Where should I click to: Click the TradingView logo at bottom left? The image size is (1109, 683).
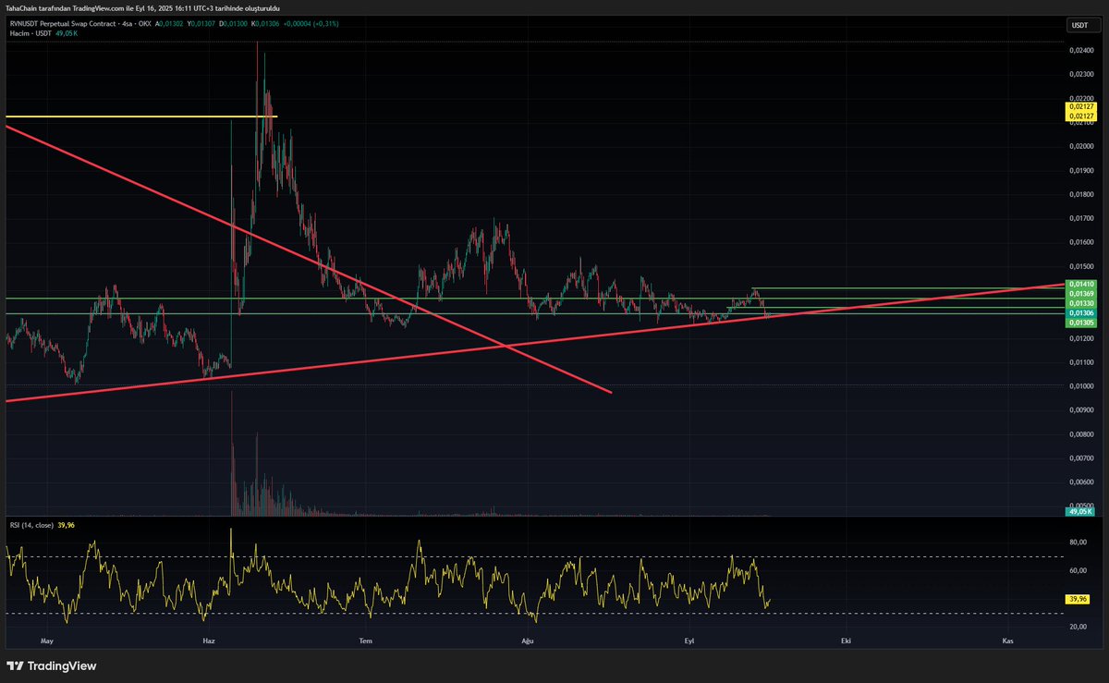15,665
